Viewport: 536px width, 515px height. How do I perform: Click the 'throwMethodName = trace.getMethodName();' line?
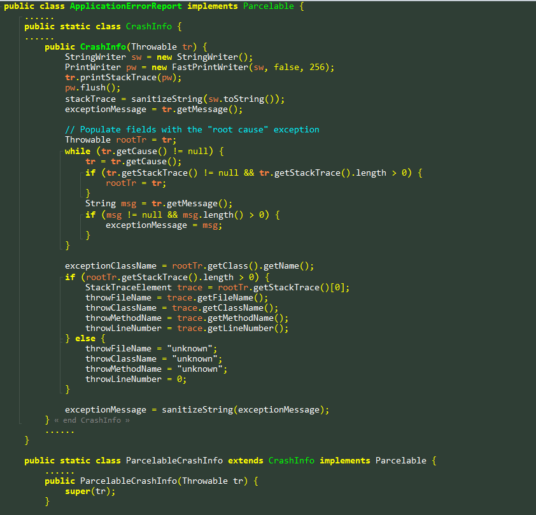pos(187,318)
